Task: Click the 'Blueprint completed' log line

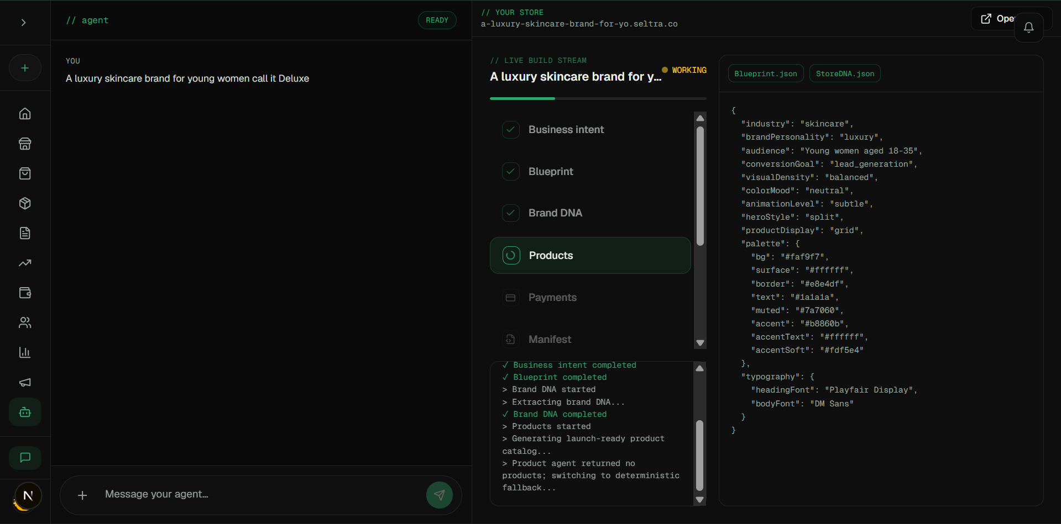Action: (x=555, y=377)
